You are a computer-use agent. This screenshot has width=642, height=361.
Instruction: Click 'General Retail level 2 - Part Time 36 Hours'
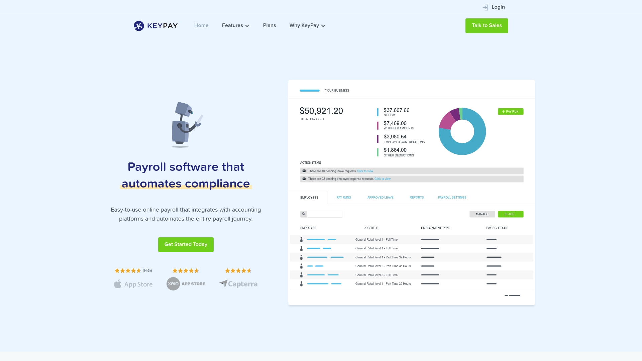point(383,266)
